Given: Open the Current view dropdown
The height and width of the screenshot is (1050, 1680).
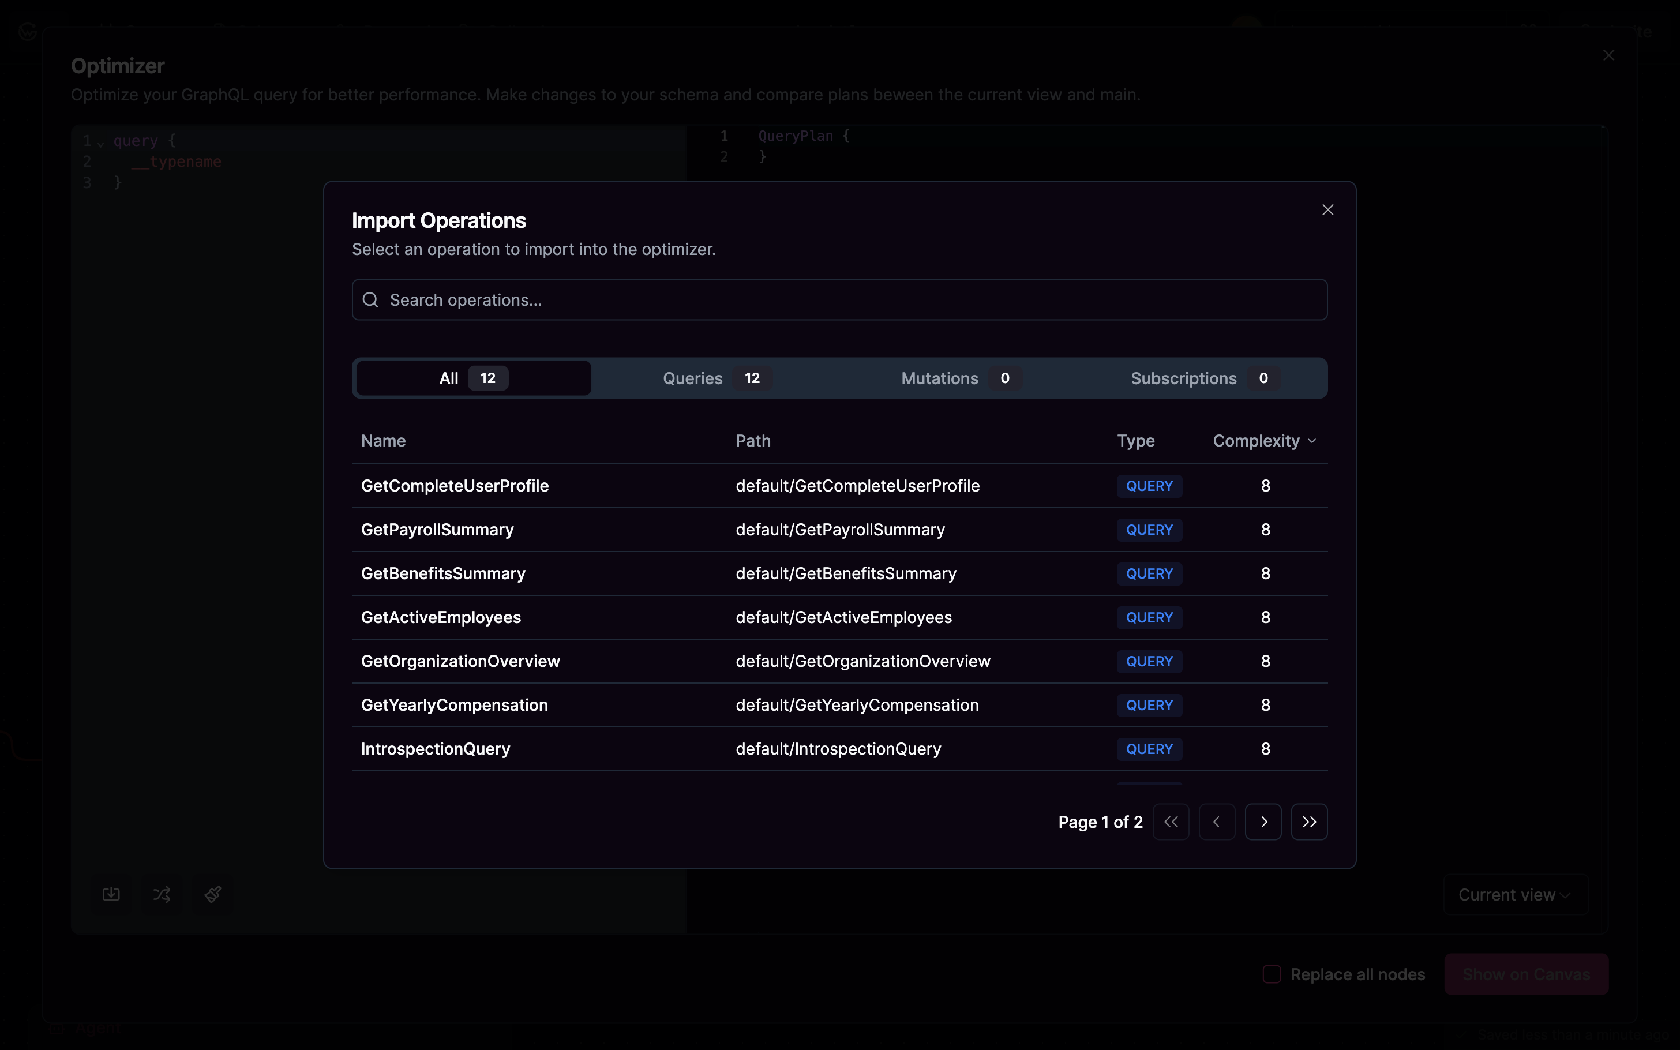Looking at the screenshot, I should coord(1515,894).
